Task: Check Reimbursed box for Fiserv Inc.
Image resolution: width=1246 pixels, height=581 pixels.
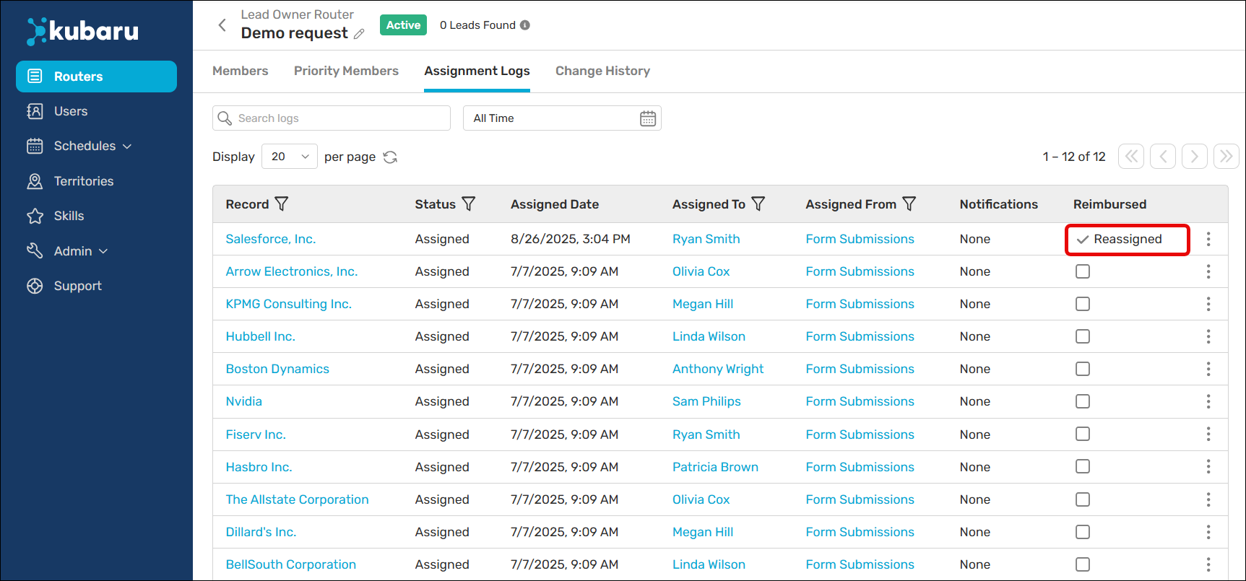Action: [1083, 434]
